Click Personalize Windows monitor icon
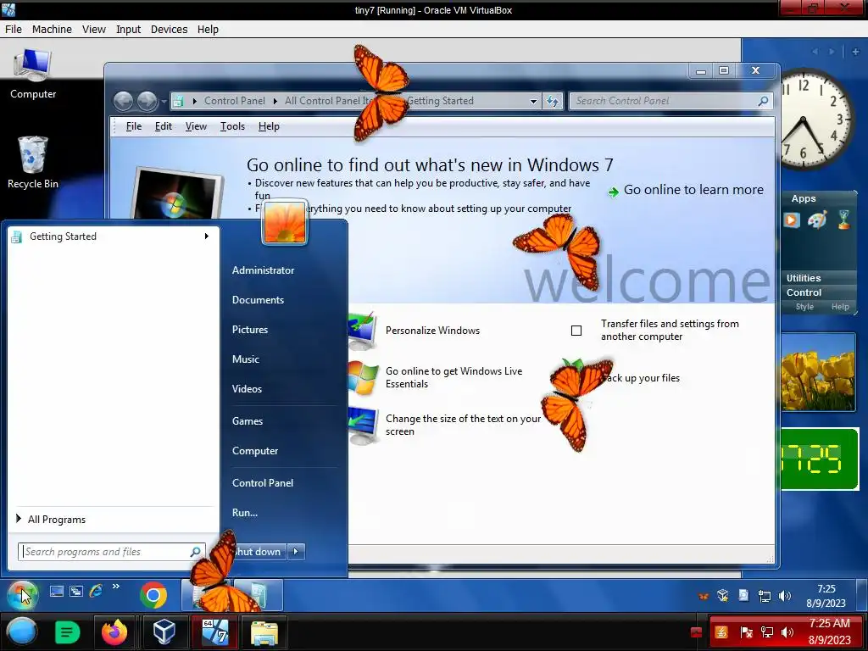This screenshot has width=868, height=651. pos(363,331)
